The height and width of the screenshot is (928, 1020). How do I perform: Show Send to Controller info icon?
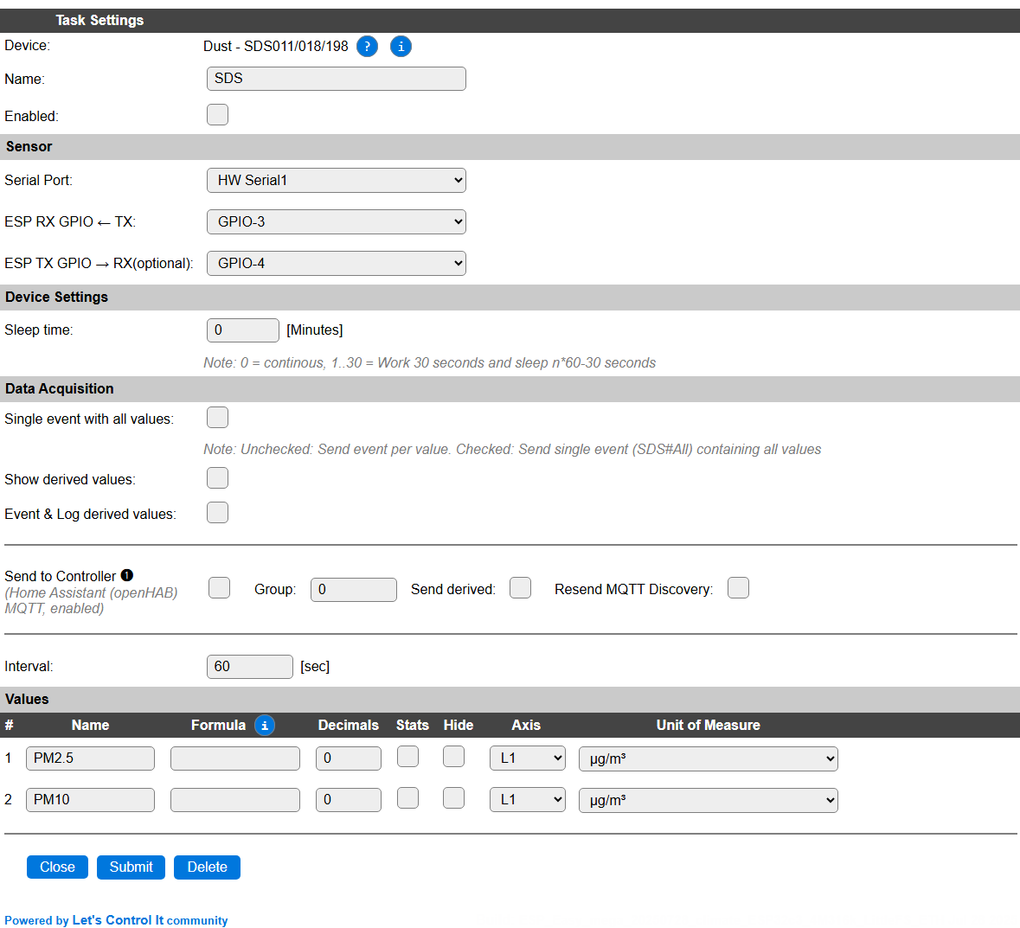[x=127, y=575]
